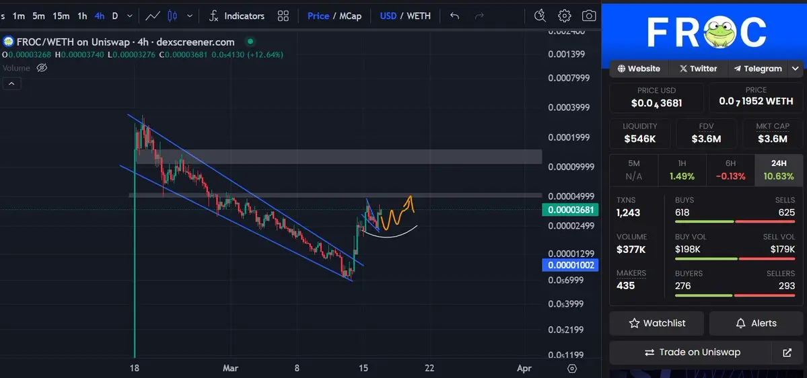Click the MKT CAP $3.6M box

pos(773,133)
